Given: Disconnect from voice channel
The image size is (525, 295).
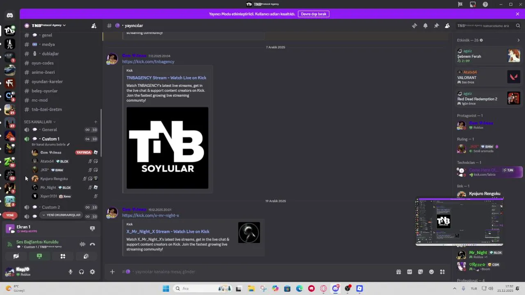Looking at the screenshot, I should (92, 244).
